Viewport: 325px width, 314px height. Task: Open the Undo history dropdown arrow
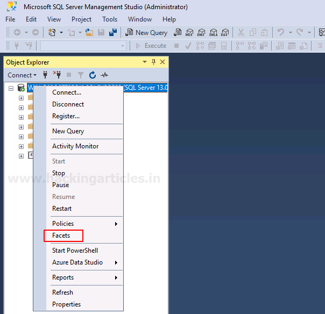pos(291,32)
